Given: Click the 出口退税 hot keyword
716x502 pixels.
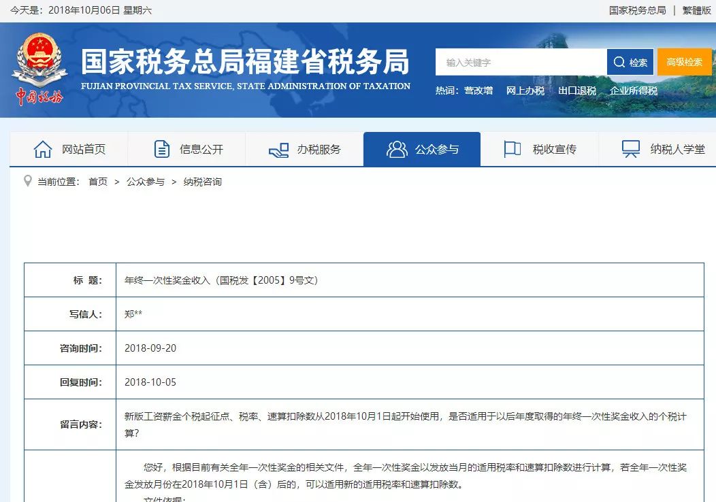Looking at the screenshot, I should pos(577,91).
